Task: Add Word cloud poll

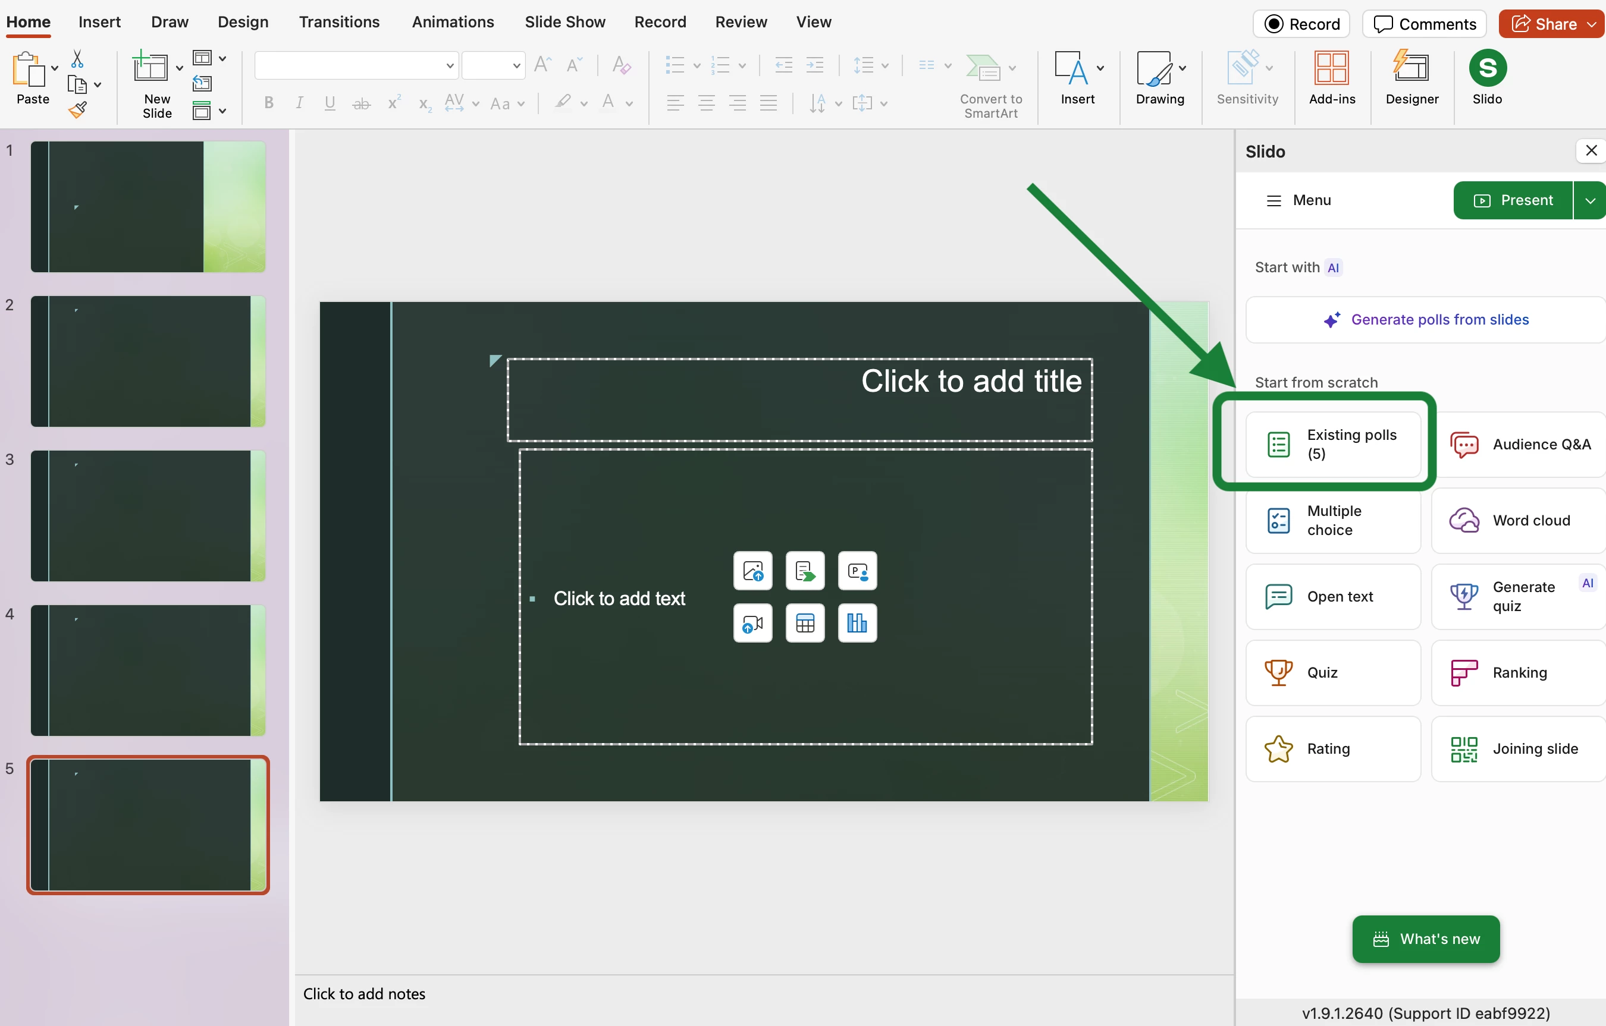Action: (1519, 521)
